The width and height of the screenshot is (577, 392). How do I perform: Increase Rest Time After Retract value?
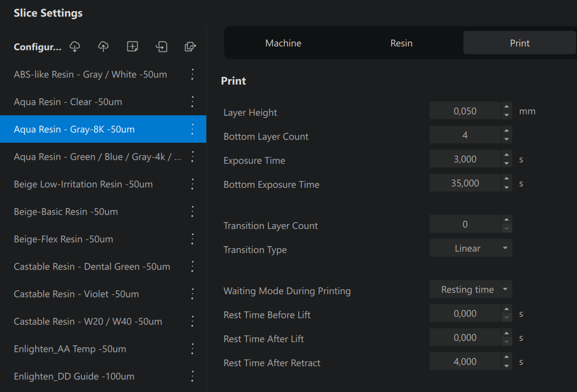tap(507, 357)
